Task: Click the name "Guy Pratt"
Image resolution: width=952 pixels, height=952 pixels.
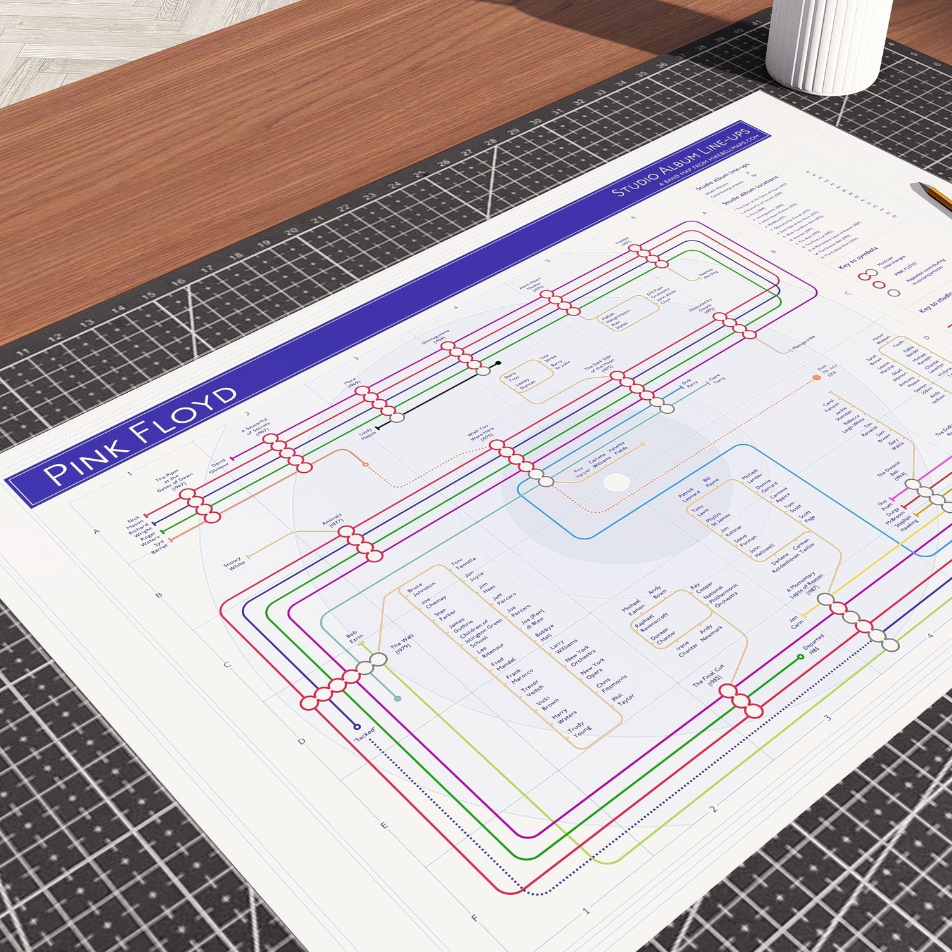Action: coord(885,506)
